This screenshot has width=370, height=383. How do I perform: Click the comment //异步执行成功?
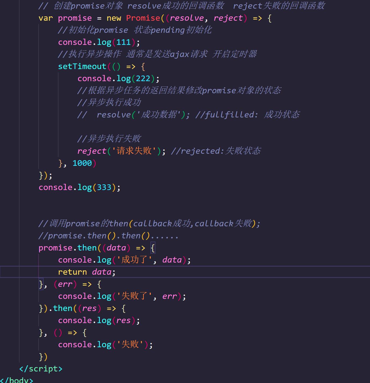click(x=109, y=103)
